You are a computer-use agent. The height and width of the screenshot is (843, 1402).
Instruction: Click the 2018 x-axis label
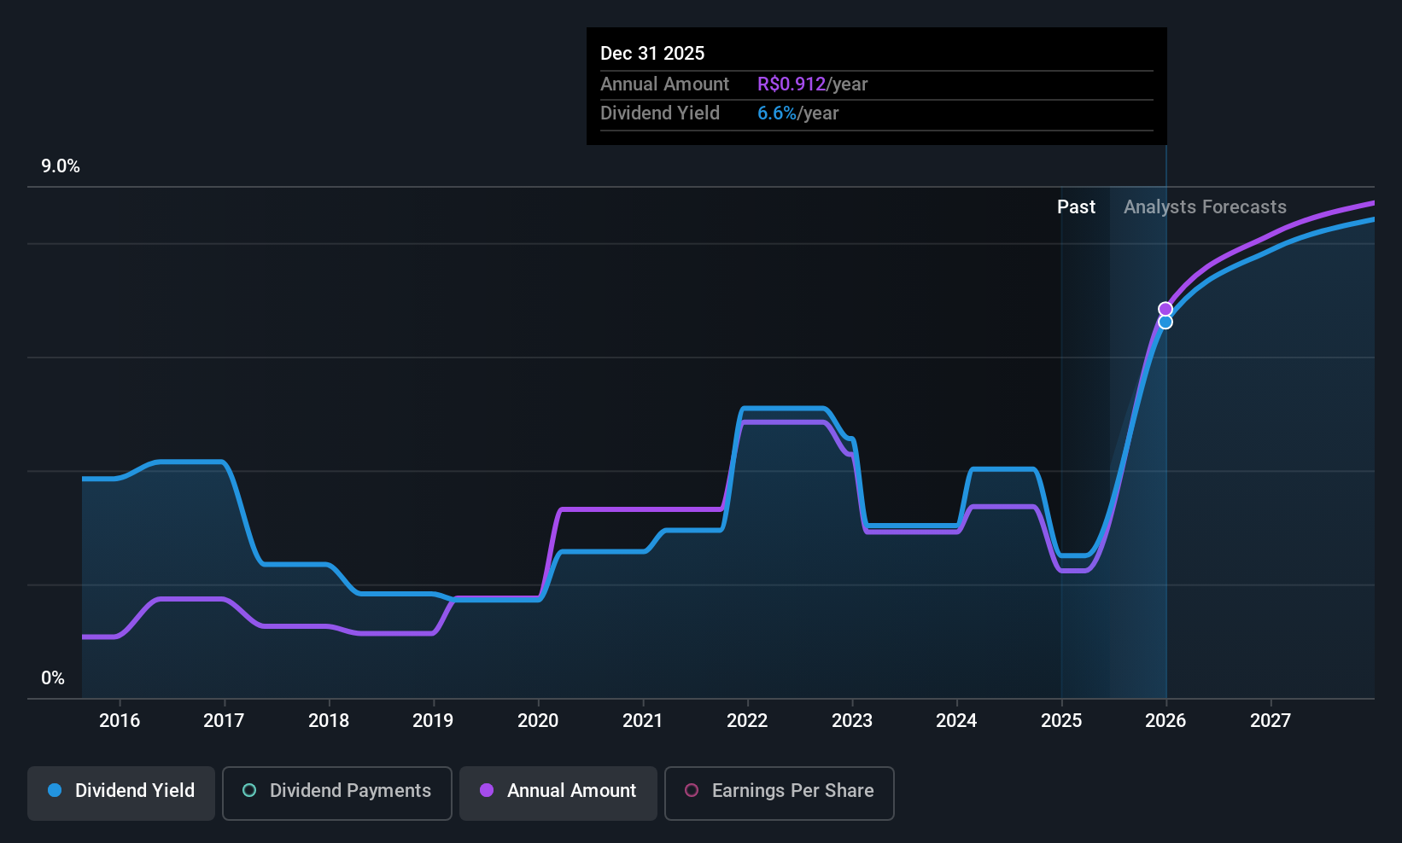(x=329, y=720)
